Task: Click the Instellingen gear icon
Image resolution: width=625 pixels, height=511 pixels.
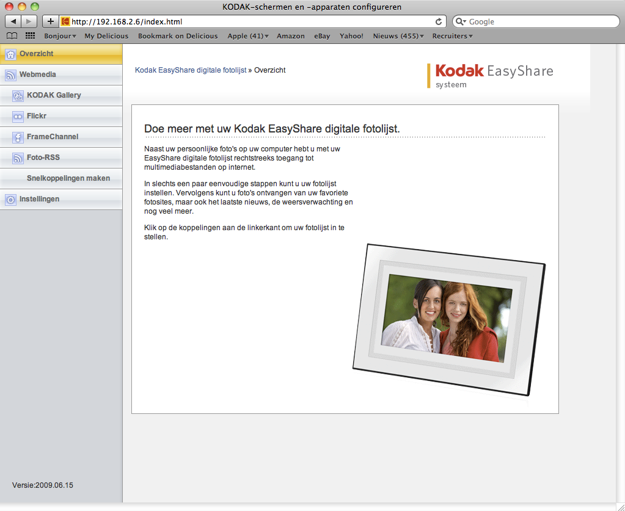Action: pos(10,200)
